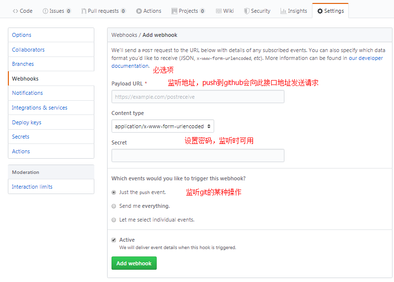Click the Issues count badge
Screen dimensions: 394x282
(x=68, y=11)
